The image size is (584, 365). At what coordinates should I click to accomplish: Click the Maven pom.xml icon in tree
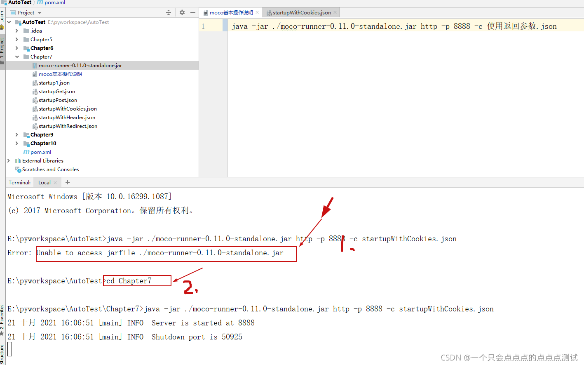(26, 152)
